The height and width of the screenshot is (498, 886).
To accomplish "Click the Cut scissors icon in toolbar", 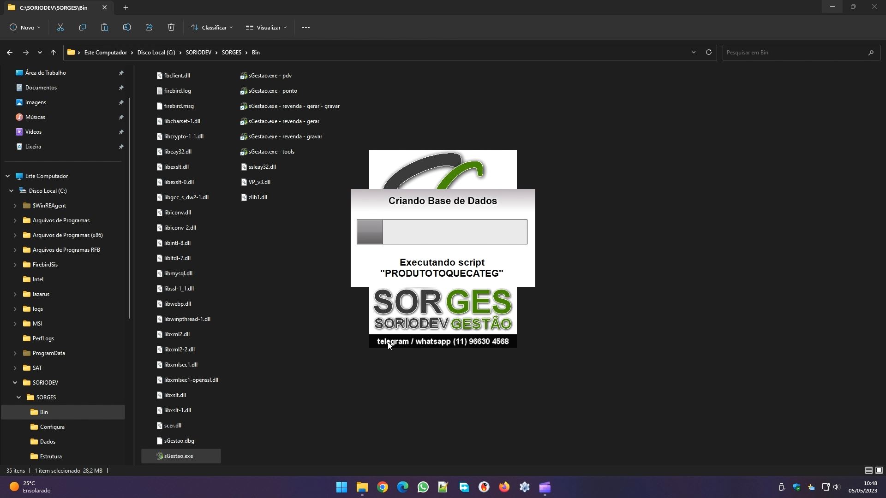I will coord(60,28).
